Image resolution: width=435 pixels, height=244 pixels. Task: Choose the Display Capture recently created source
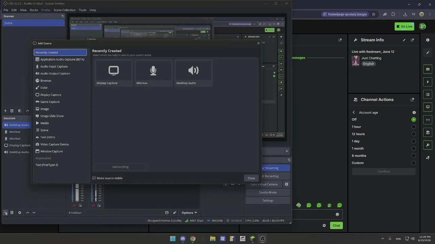114,73
